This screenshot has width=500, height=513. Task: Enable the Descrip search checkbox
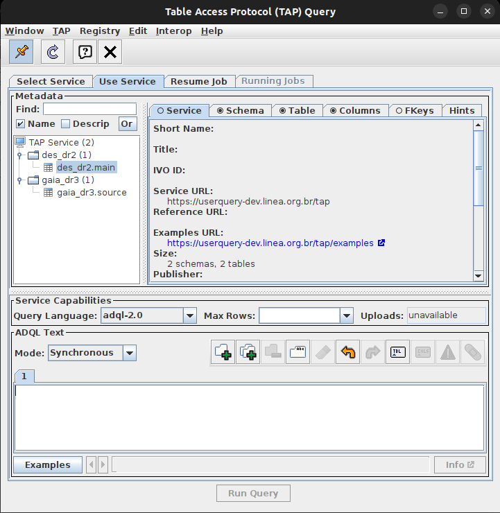66,124
